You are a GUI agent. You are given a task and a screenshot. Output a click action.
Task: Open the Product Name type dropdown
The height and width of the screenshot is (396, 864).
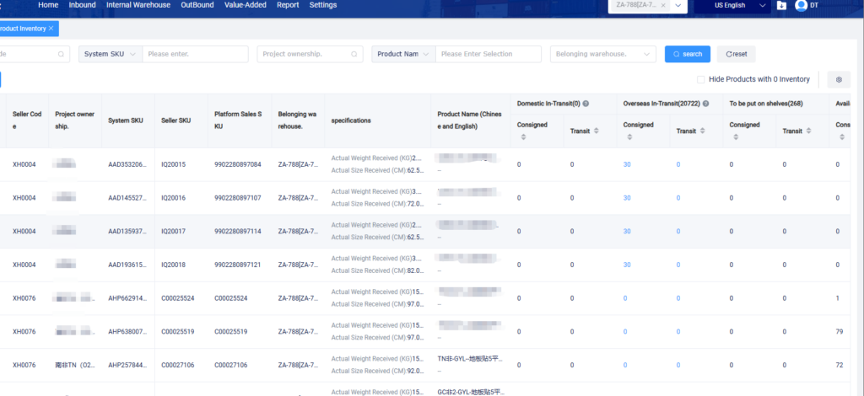[404, 54]
